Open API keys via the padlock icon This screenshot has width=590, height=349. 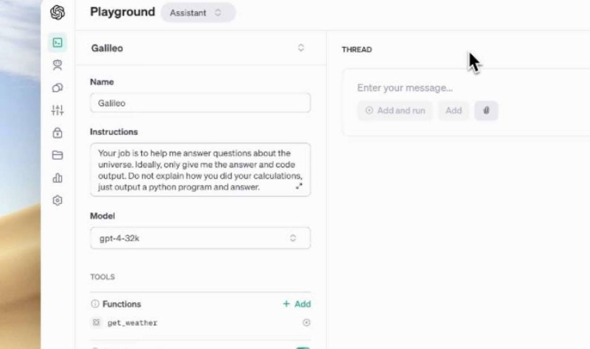(57, 133)
